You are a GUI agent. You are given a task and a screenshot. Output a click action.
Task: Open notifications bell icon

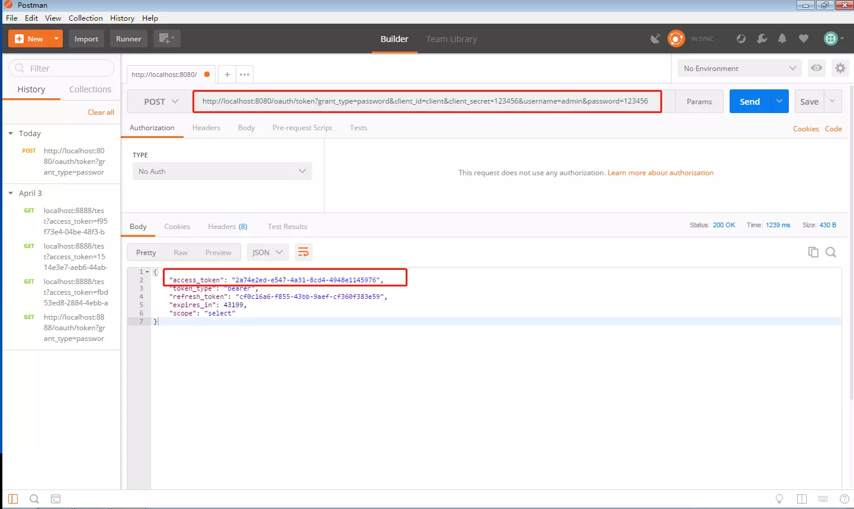[x=782, y=38]
